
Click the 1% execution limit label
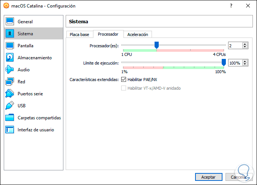[125, 72]
